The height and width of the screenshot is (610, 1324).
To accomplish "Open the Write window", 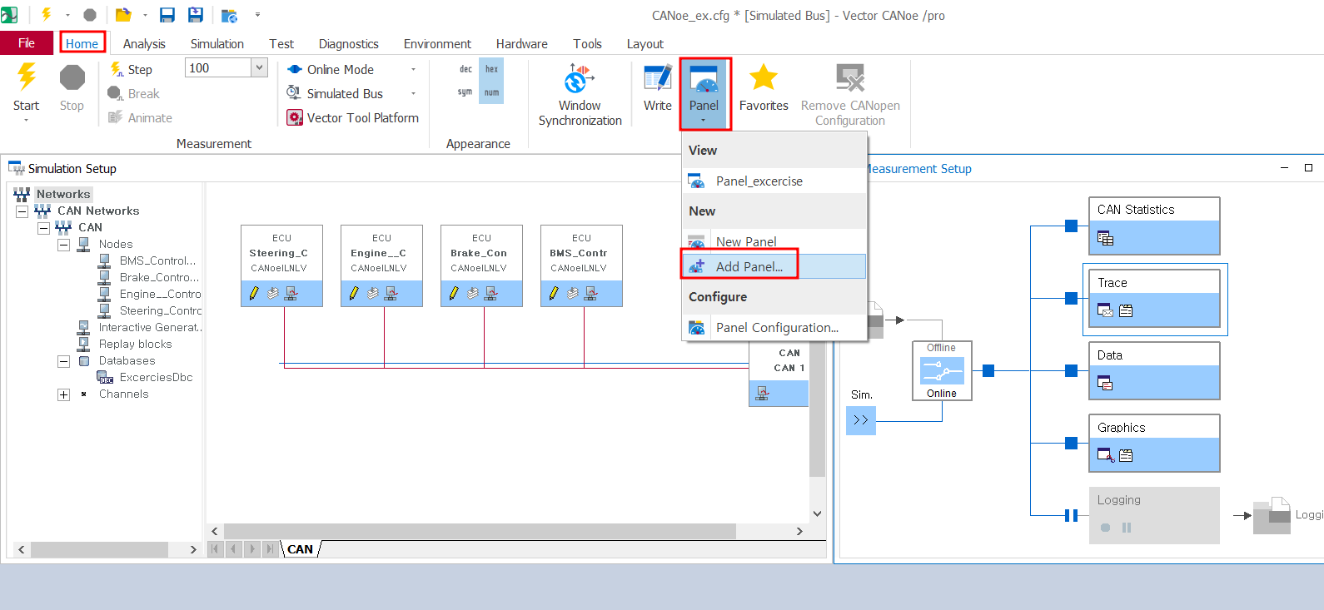I will 657,88.
